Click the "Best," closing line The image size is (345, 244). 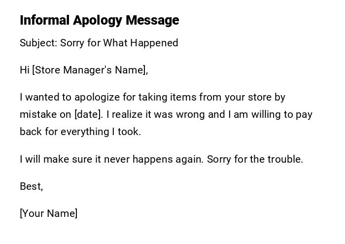click(x=31, y=186)
